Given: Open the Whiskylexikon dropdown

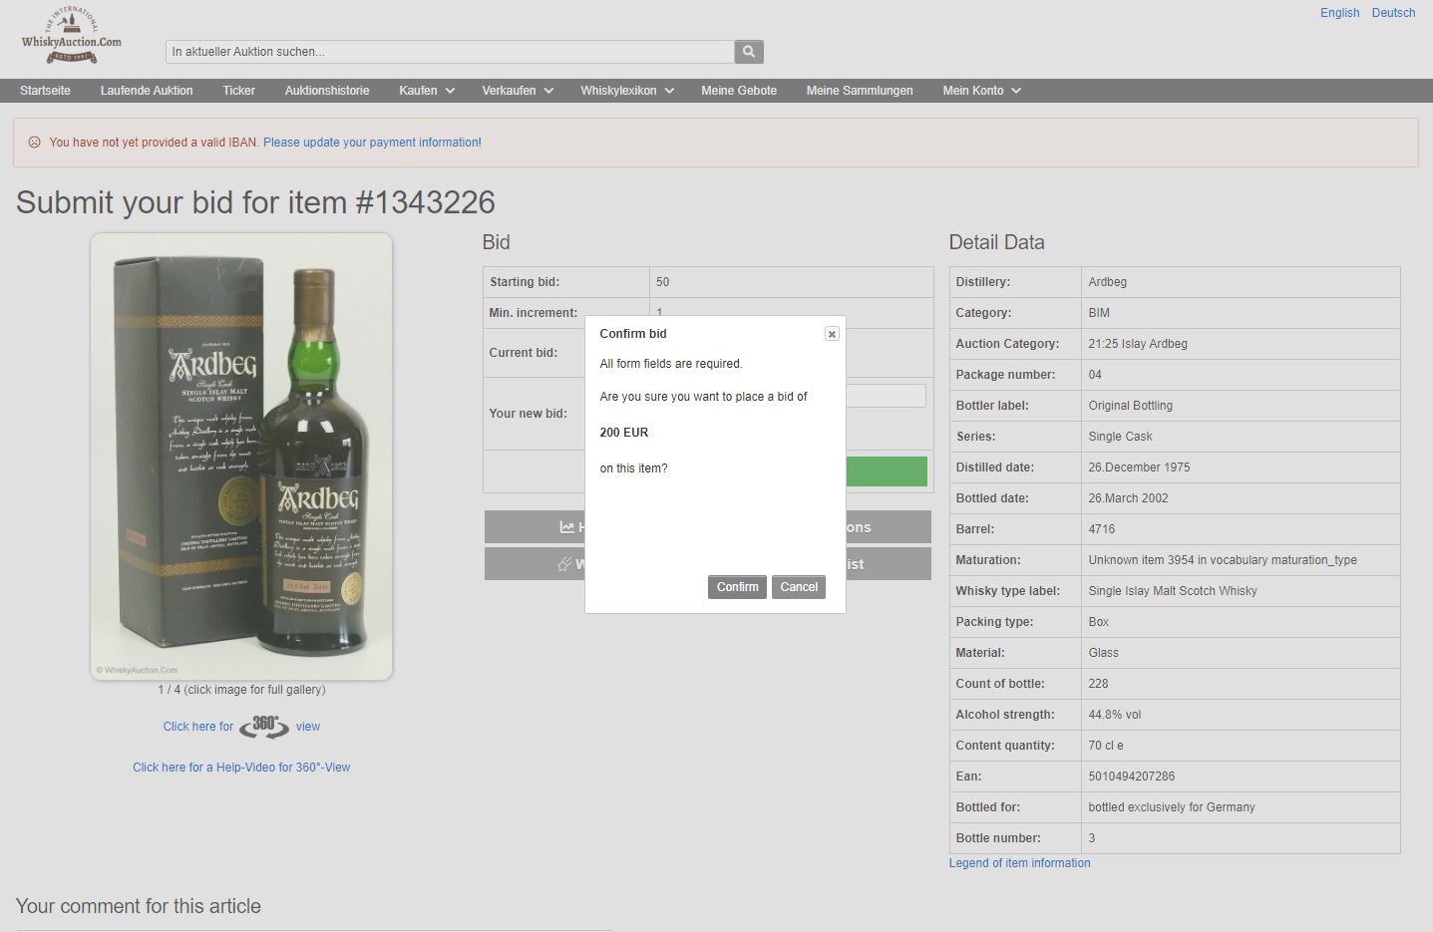Looking at the screenshot, I should pos(626,91).
